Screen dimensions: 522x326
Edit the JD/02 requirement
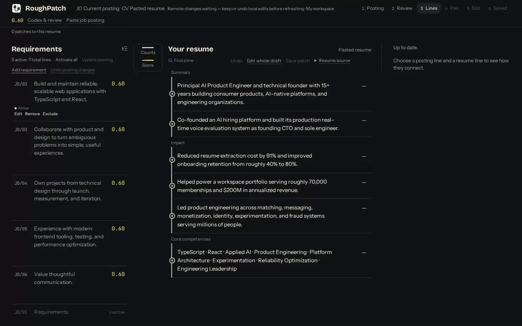pos(18,114)
